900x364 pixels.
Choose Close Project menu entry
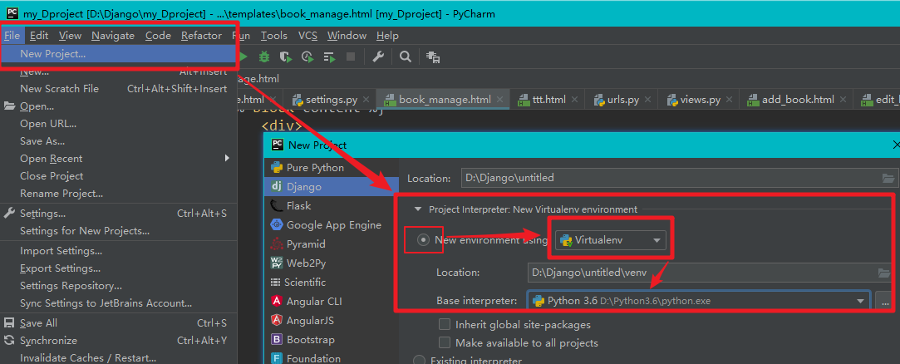[x=118, y=175]
